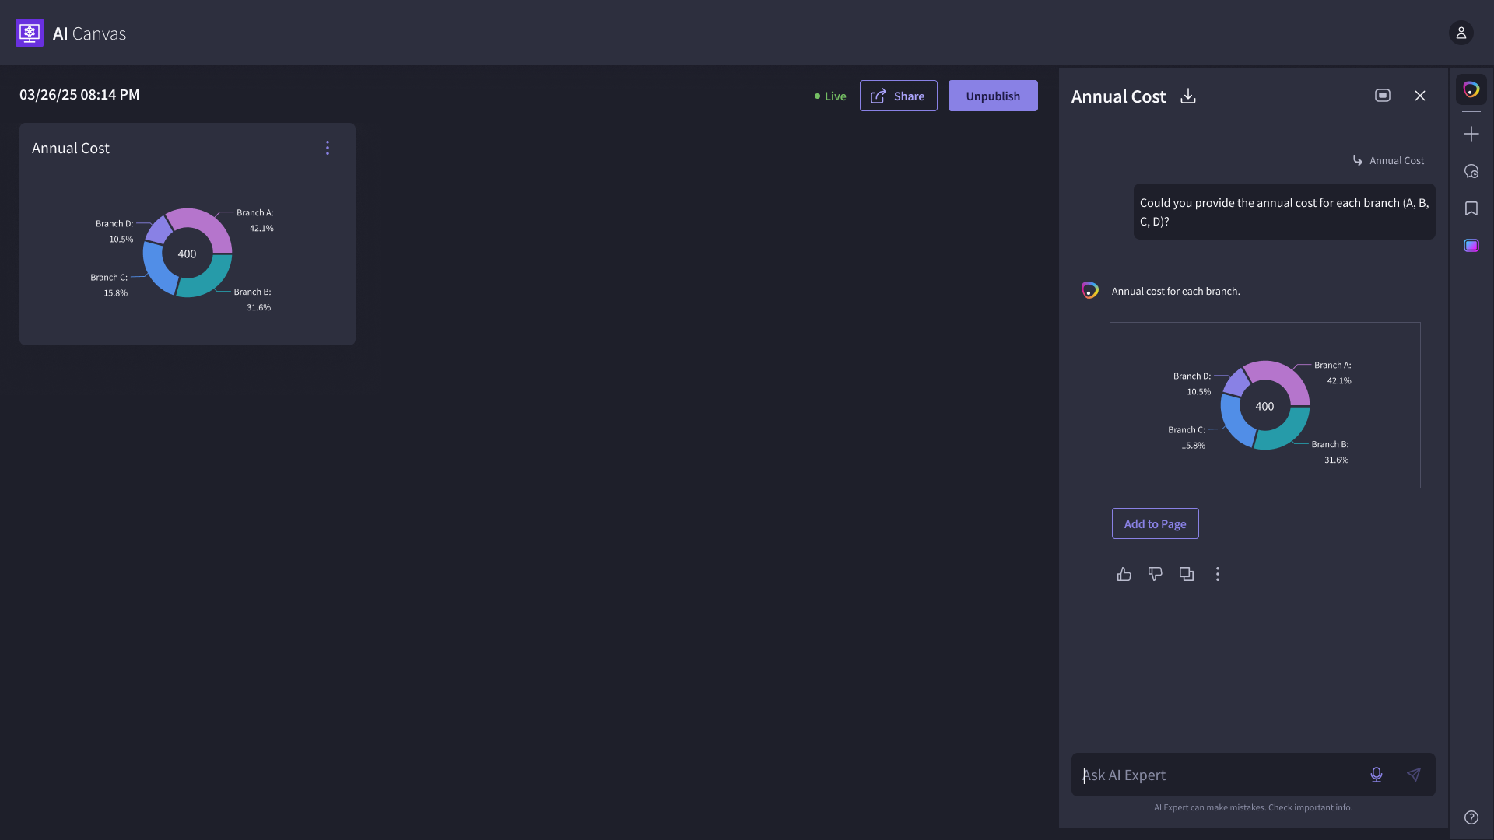Click the send message arrow icon
The height and width of the screenshot is (840, 1494).
[1414, 775]
